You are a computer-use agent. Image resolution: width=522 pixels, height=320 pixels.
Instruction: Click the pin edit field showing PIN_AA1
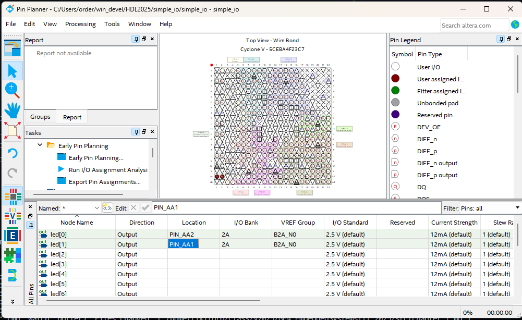297,207
